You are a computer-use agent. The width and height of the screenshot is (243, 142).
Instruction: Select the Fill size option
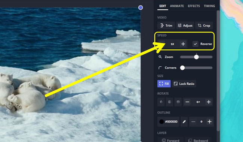(164, 84)
